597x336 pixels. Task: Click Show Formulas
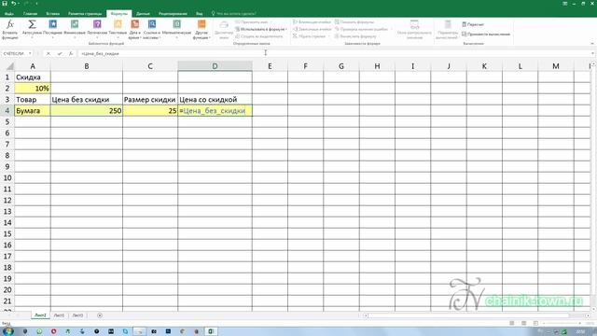(x=354, y=22)
